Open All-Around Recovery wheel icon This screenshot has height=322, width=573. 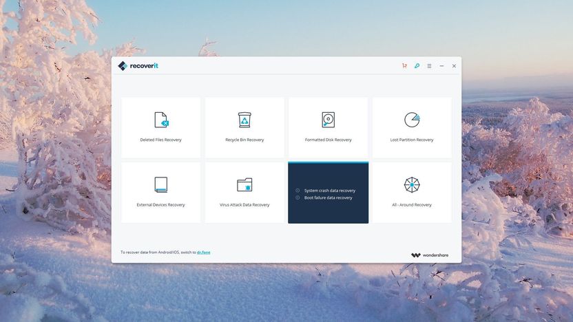412,184
